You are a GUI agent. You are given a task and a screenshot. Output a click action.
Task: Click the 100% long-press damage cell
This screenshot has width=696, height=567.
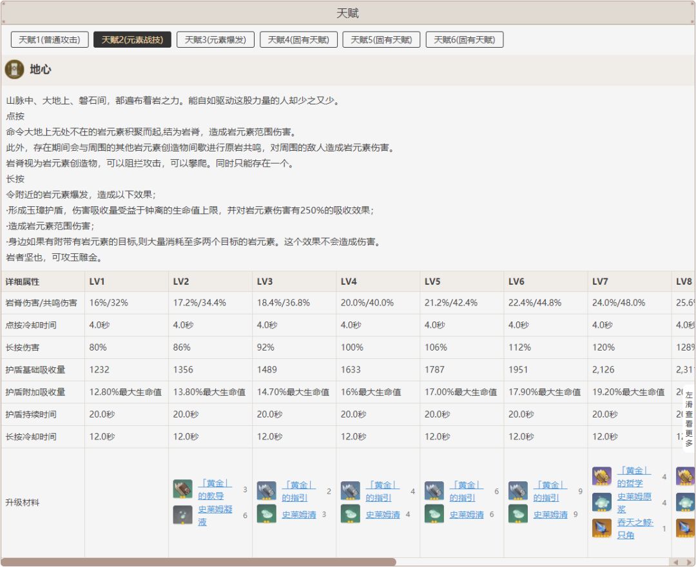378,347
